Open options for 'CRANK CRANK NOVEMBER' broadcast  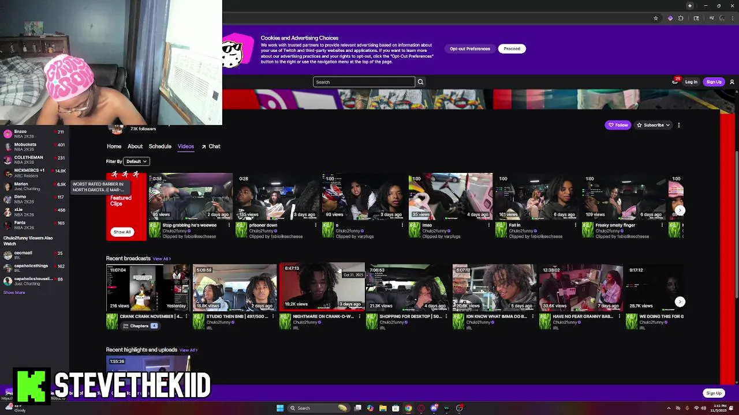[186, 316]
